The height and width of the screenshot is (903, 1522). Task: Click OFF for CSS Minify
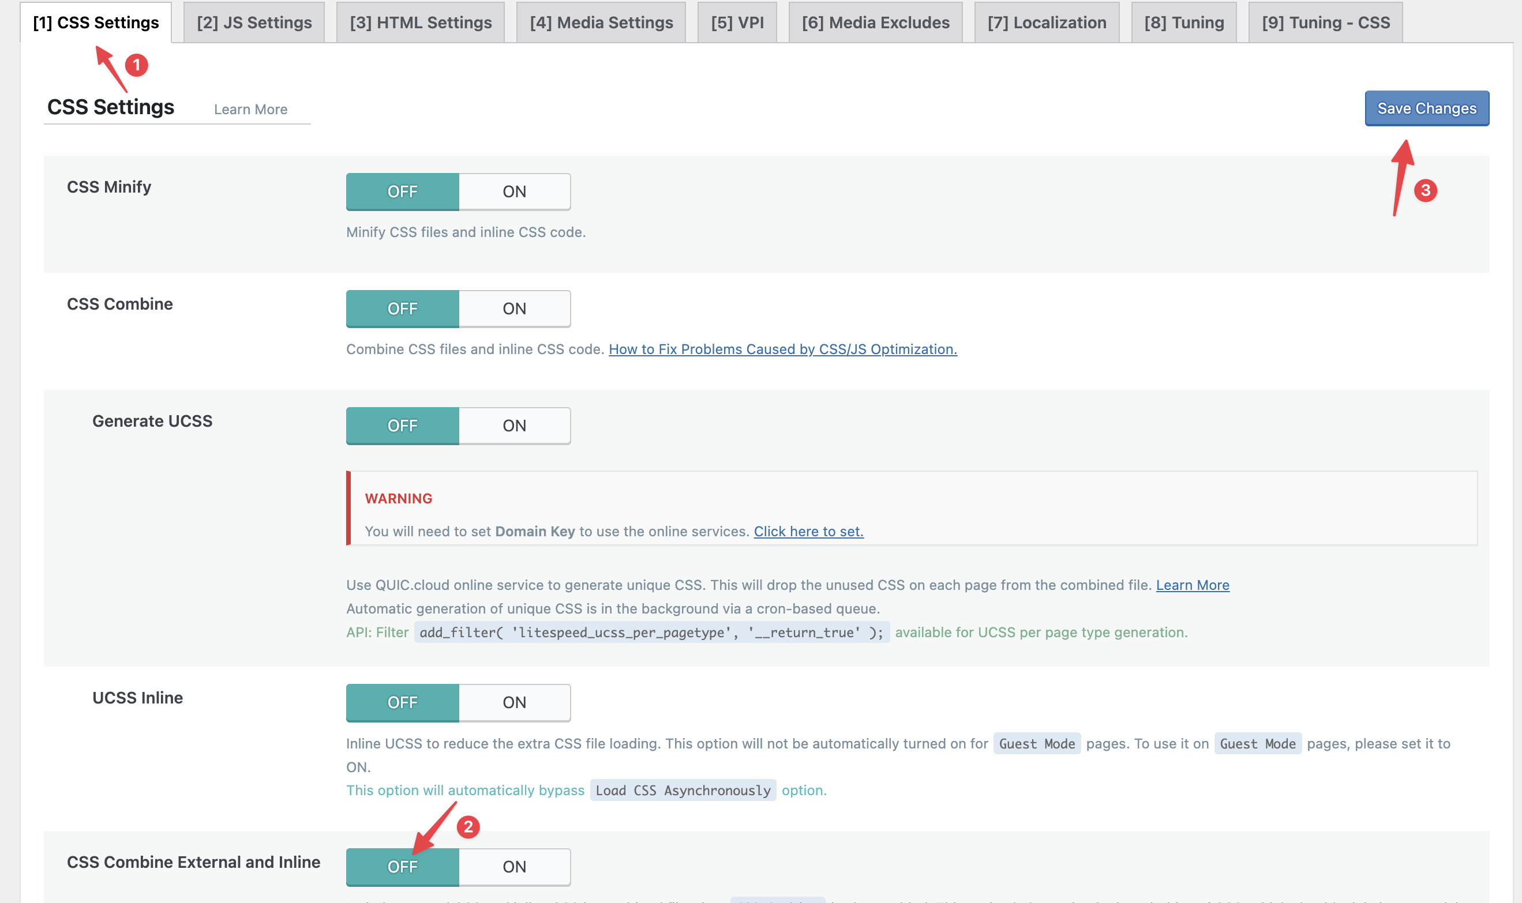402,191
